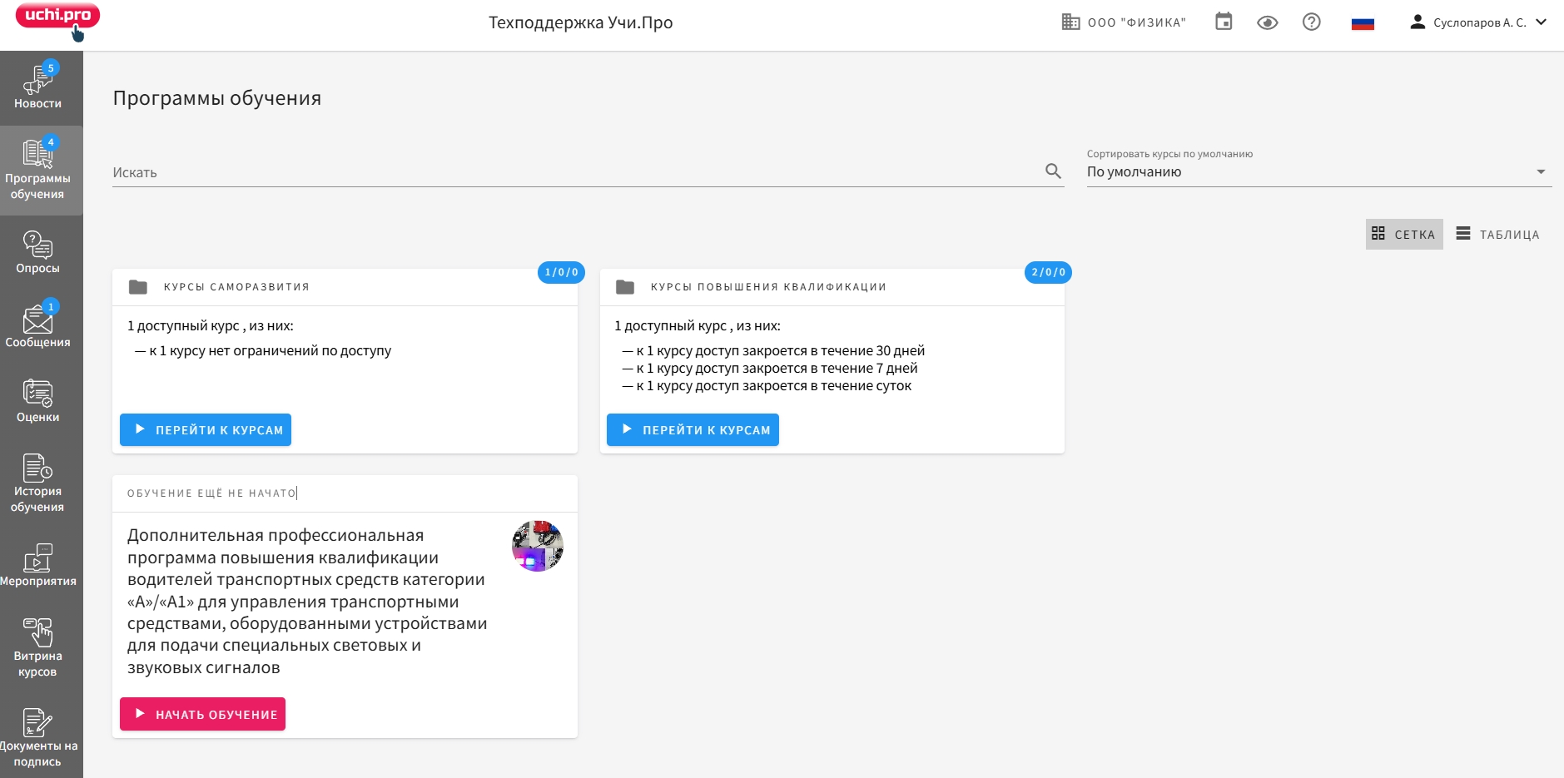Image resolution: width=1564 pixels, height=778 pixels.
Task: Go to История обучения in sidebar
Action: 38,483
